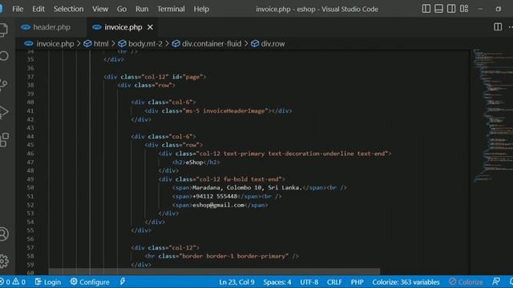Open the Explorer view in activity bar
This screenshot has width=513, height=288.
[x=4, y=30]
